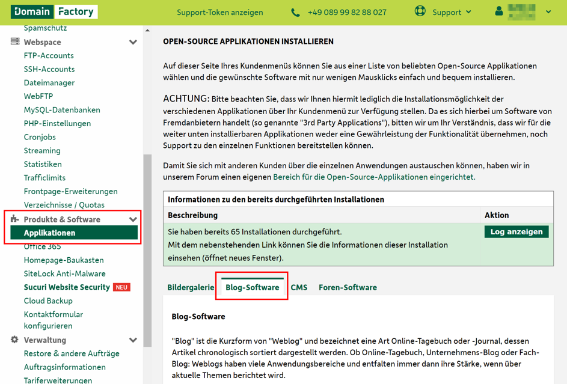Click the DomainFactory logo
The image size is (567, 384).
click(x=54, y=11)
